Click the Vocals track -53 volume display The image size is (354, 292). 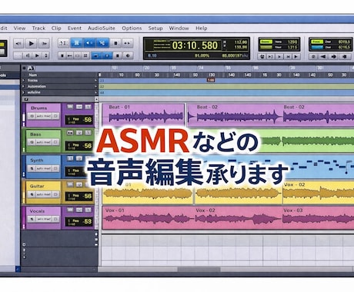click(78, 221)
